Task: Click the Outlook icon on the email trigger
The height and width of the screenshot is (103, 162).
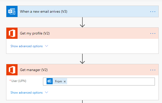Action: coord(12,11)
